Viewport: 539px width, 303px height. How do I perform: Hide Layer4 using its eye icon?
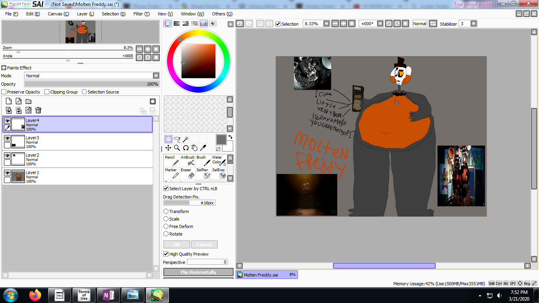pos(7,121)
